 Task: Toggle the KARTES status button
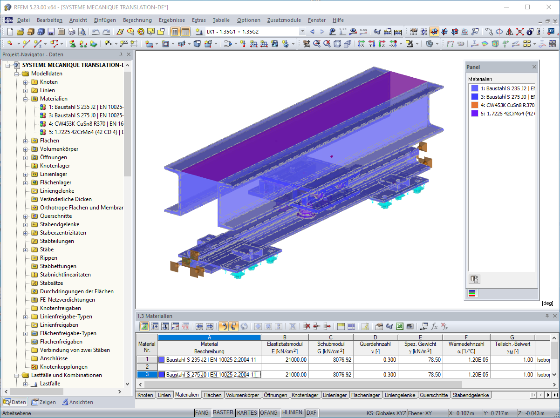coord(247,413)
